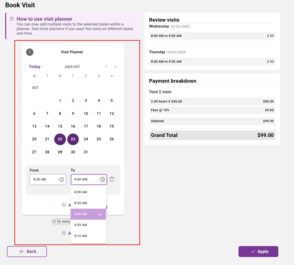The width and height of the screenshot is (294, 265).
Task: Click the plus circle add icon
Action: (64, 205)
